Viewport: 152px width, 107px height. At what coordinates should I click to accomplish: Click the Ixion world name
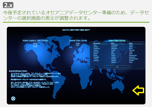pos(131,54)
